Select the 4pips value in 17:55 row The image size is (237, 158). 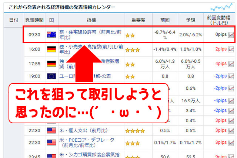click(221, 63)
